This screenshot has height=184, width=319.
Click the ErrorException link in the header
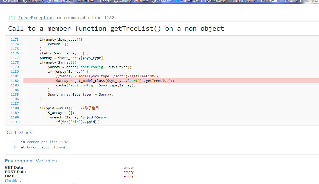click(36, 18)
